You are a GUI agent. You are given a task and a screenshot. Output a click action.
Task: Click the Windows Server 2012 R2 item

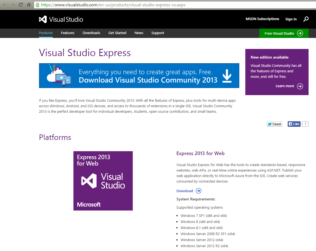tap(204, 246)
